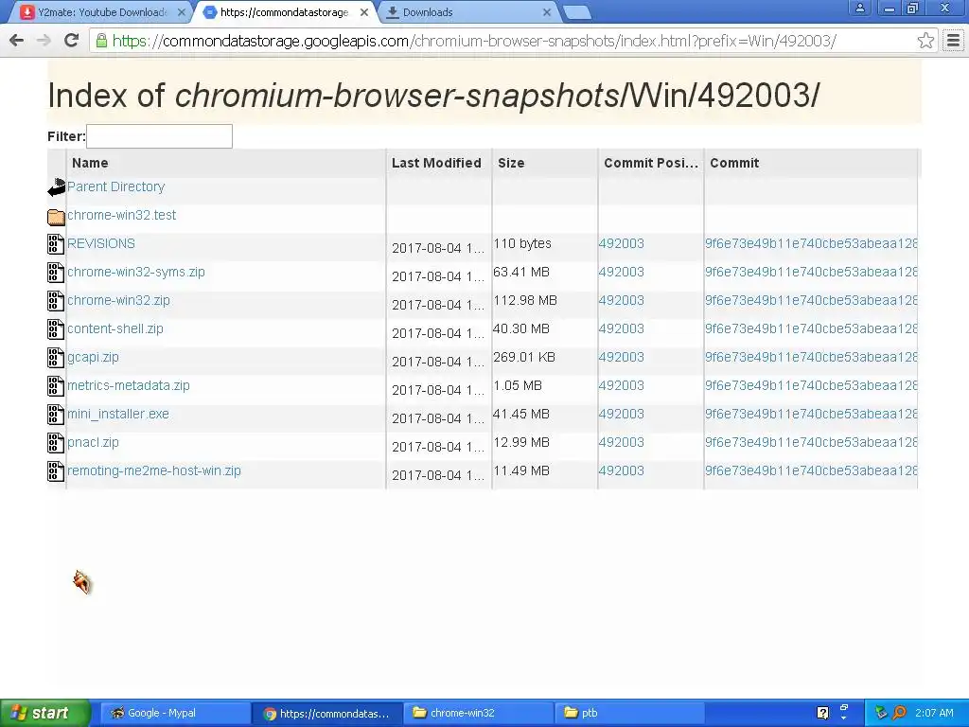Click the magnifier icon in system tray
969x727 pixels.
899,713
